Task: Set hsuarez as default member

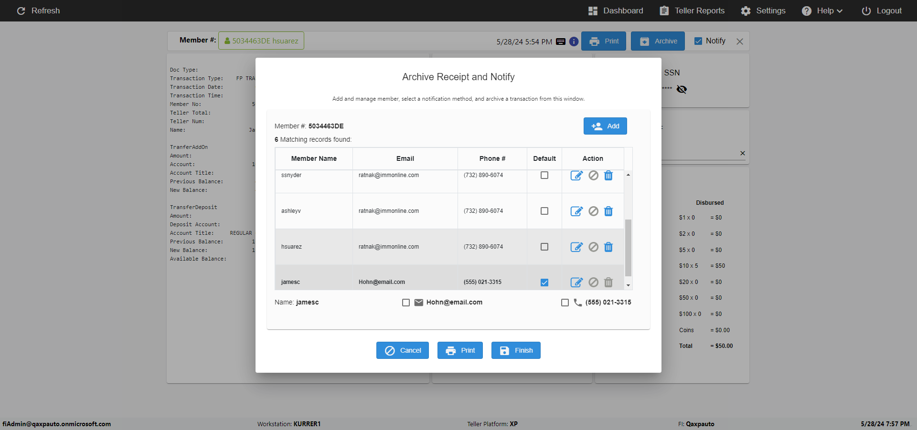Action: 544,247
